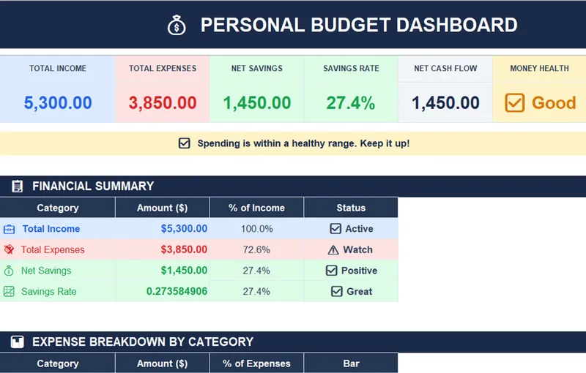
Task: Click the check icon beside Great status
Action: [337, 291]
